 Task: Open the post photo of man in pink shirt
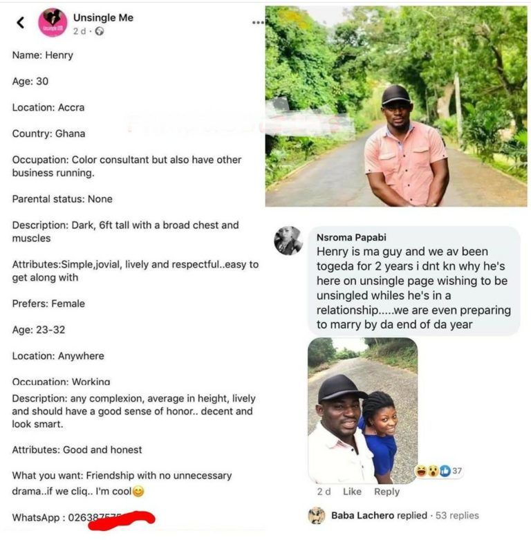click(395, 106)
